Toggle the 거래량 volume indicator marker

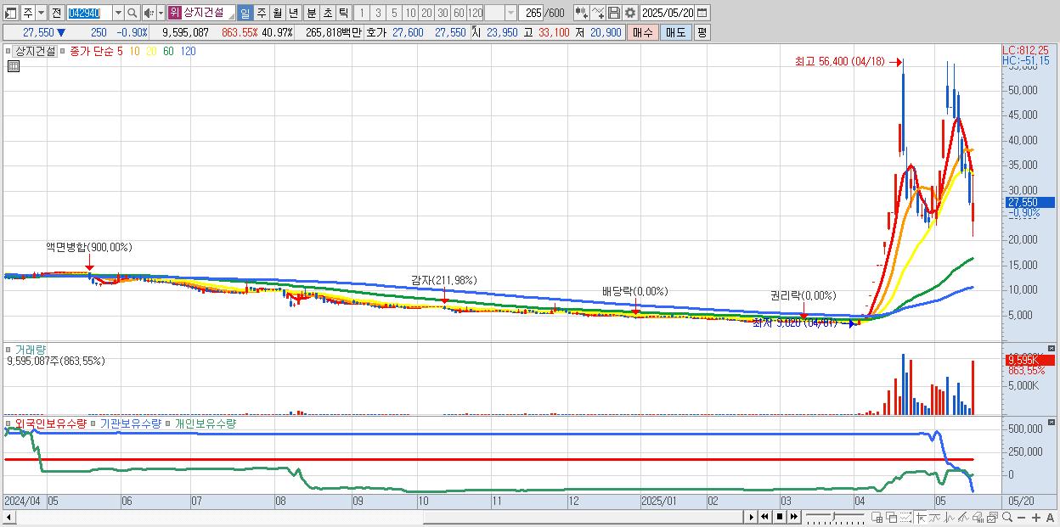[8, 349]
